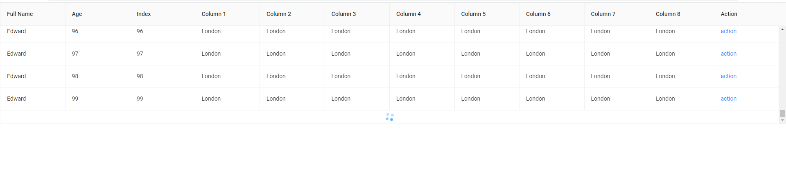
Task: Click action link in row 97
Action: (728, 54)
